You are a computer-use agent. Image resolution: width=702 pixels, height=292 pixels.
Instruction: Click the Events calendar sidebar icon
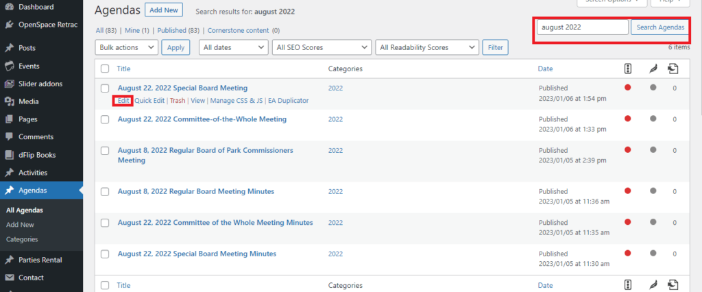[9, 66]
